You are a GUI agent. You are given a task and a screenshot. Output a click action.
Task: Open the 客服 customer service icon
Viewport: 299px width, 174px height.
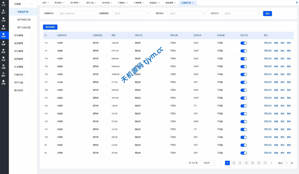tap(4, 43)
